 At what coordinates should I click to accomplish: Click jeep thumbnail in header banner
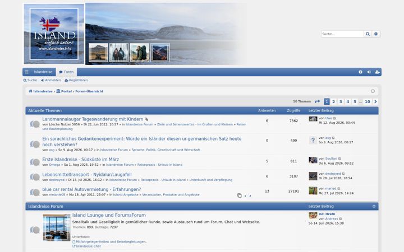(x=98, y=53)
